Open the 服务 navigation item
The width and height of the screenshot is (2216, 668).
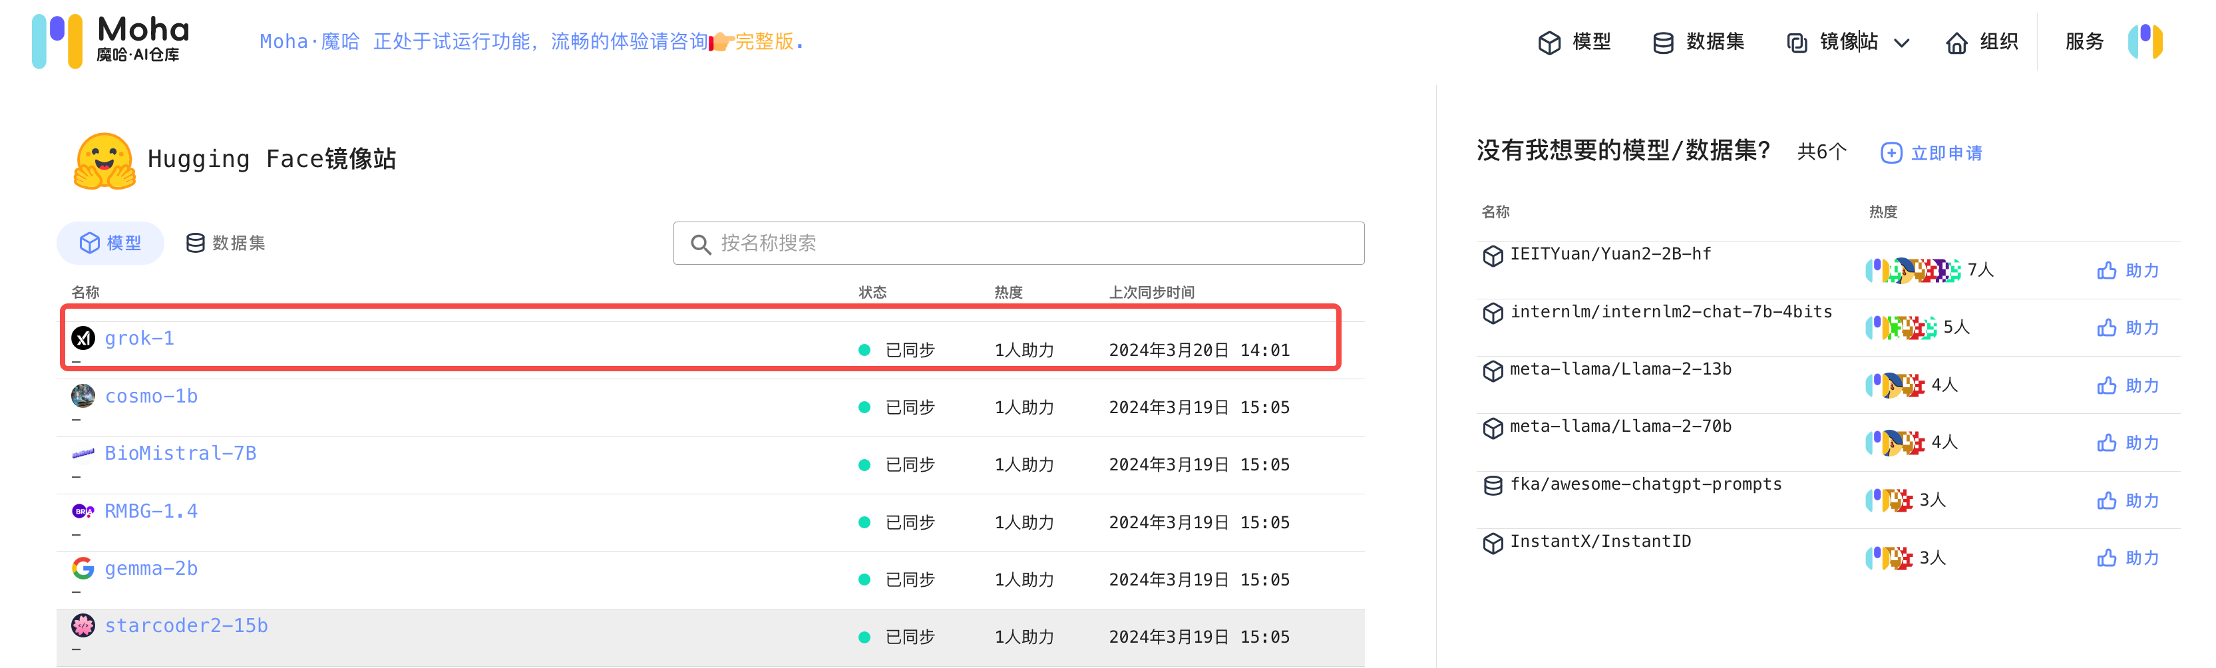point(2084,41)
